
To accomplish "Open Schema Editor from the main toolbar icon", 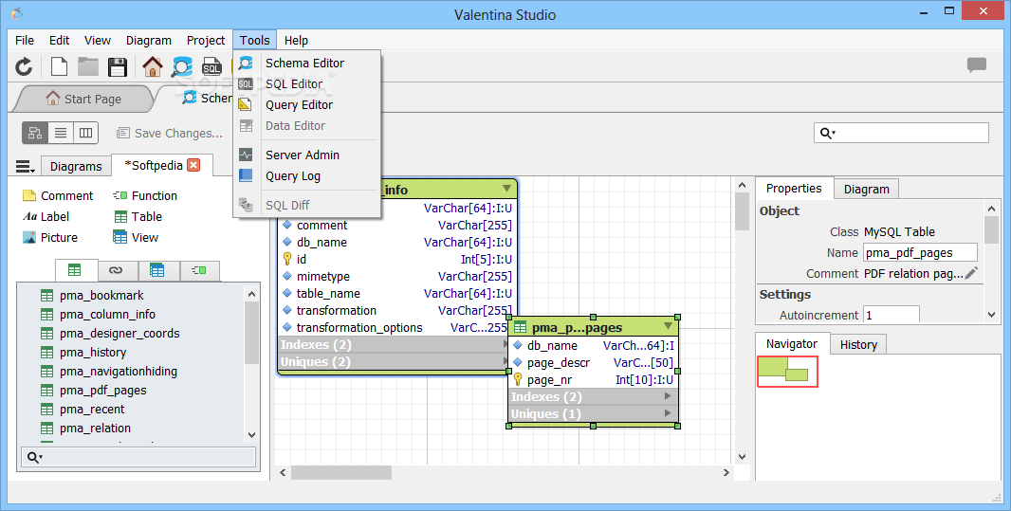I will 182,66.
